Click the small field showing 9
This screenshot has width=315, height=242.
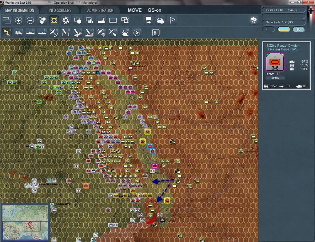tap(268, 29)
